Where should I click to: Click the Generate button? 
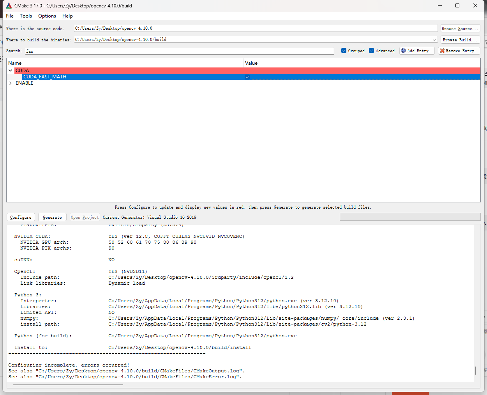(52, 217)
